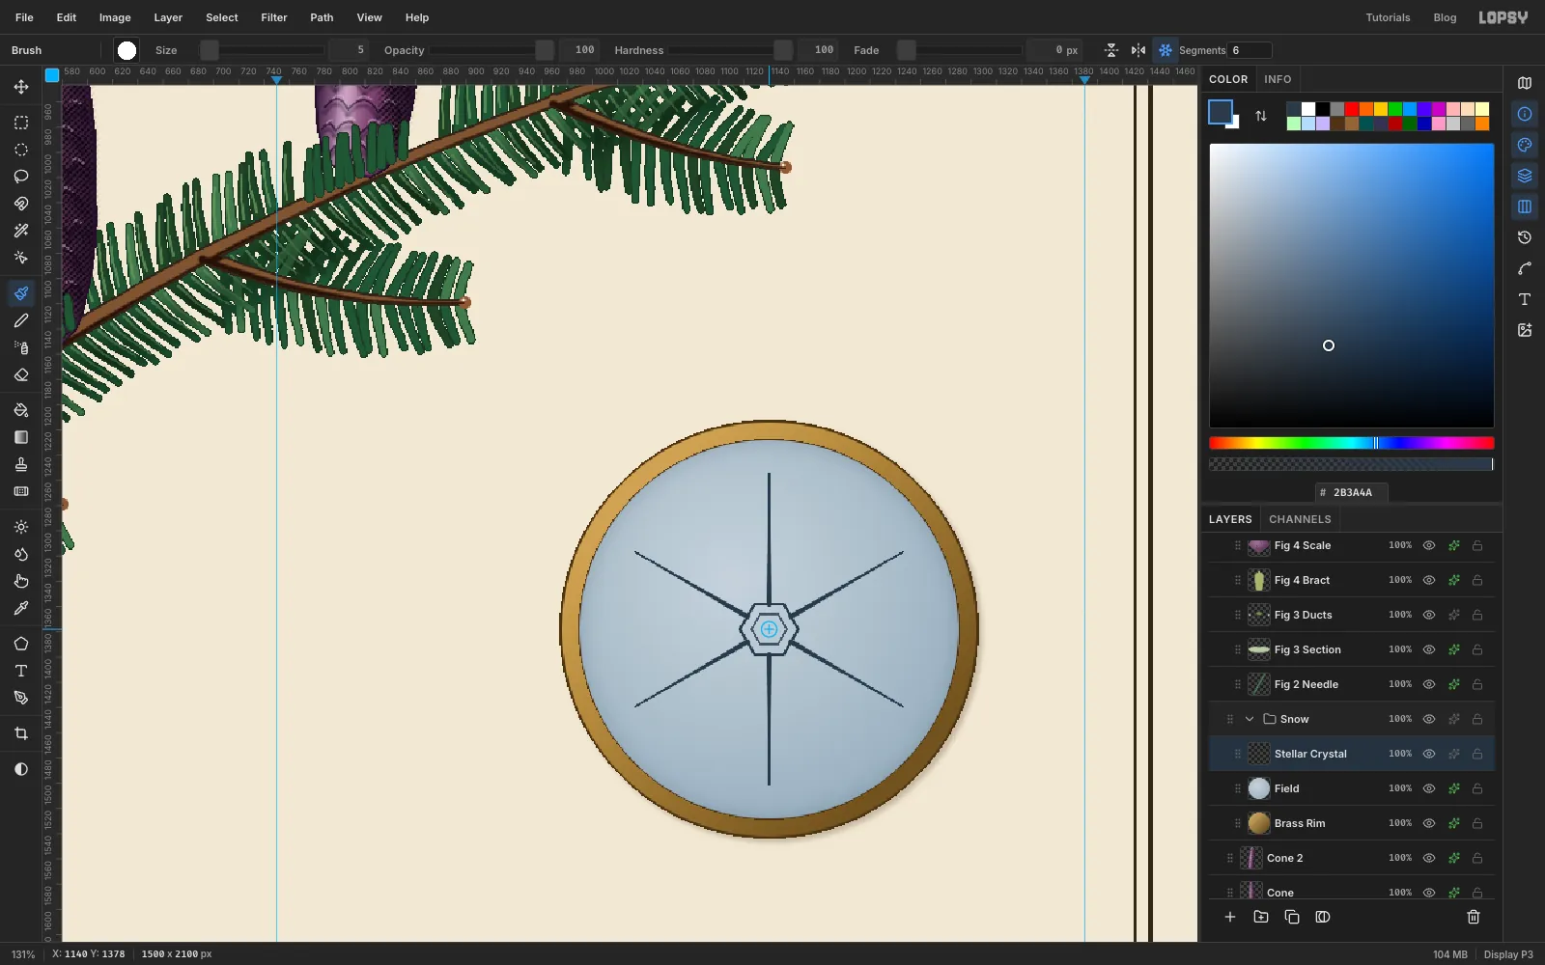
Task: Open the Path menu
Action: pyautogui.click(x=322, y=17)
